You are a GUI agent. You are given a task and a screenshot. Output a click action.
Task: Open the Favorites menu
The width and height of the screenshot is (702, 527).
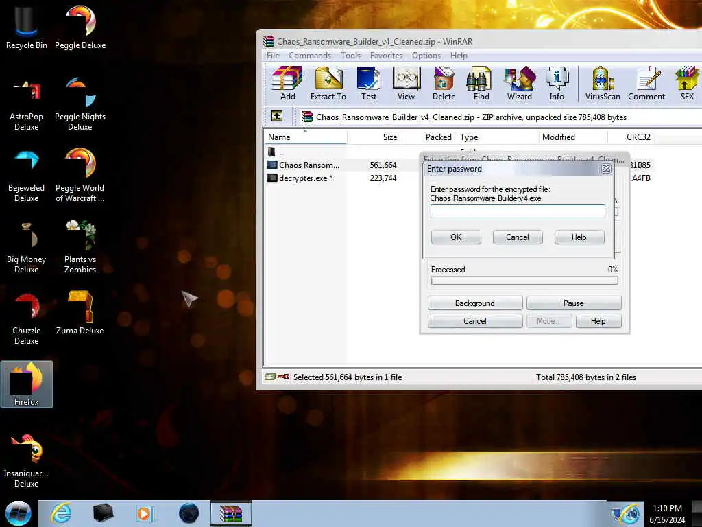pos(386,56)
